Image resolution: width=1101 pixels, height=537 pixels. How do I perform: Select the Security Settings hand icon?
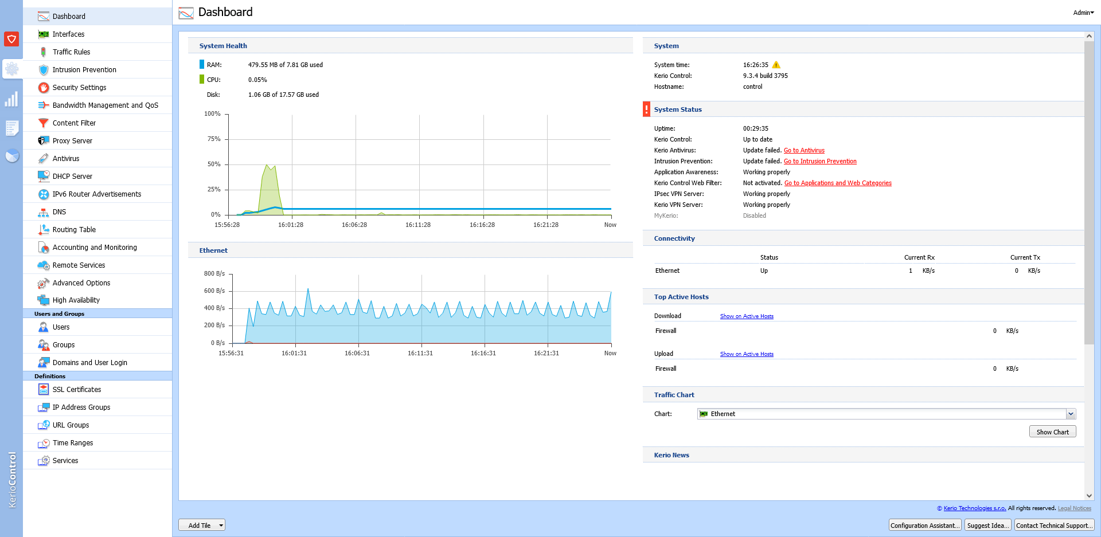tap(44, 88)
